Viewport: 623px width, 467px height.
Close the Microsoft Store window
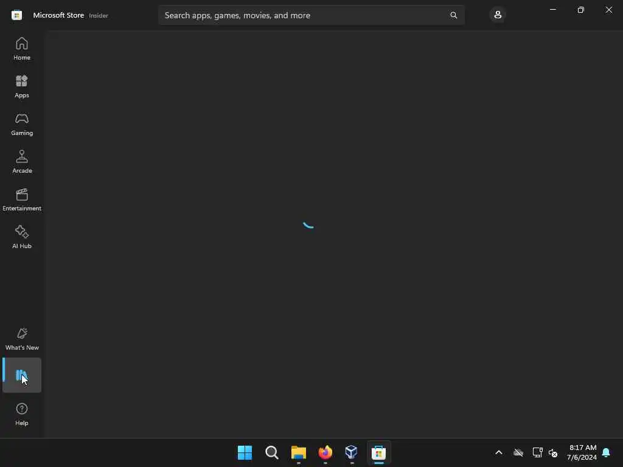[608, 10]
